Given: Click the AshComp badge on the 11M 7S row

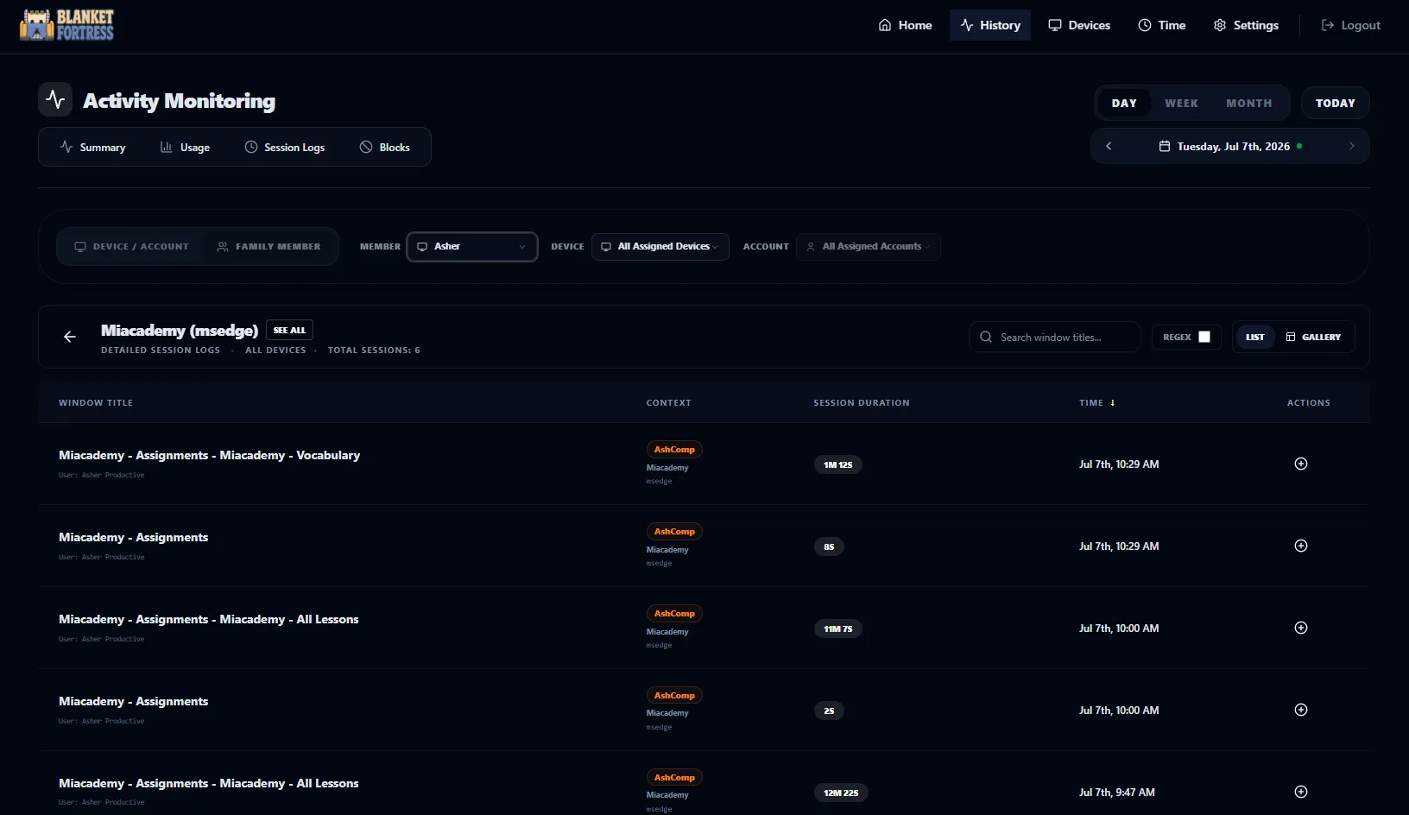Looking at the screenshot, I should (674, 614).
